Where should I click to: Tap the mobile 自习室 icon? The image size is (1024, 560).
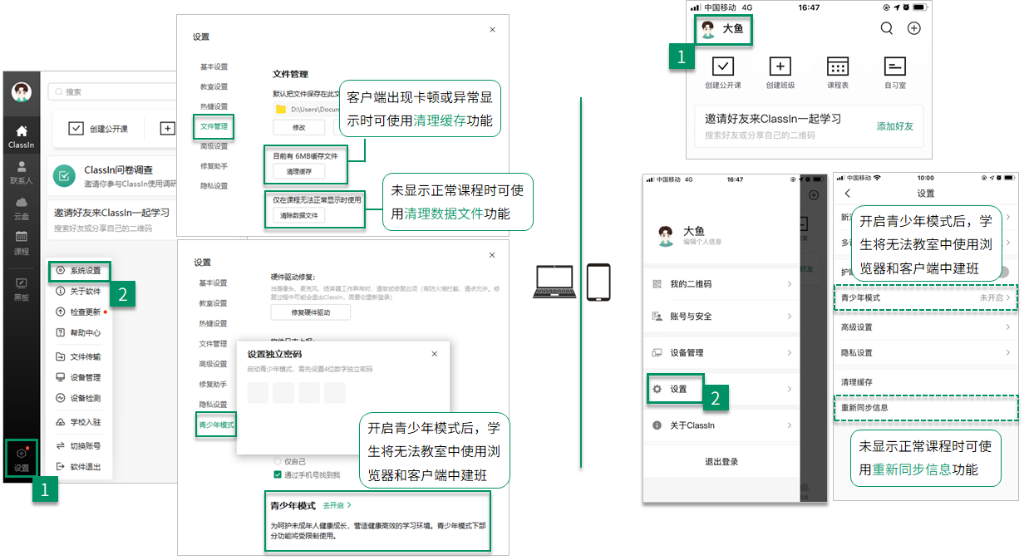pyautogui.click(x=894, y=66)
